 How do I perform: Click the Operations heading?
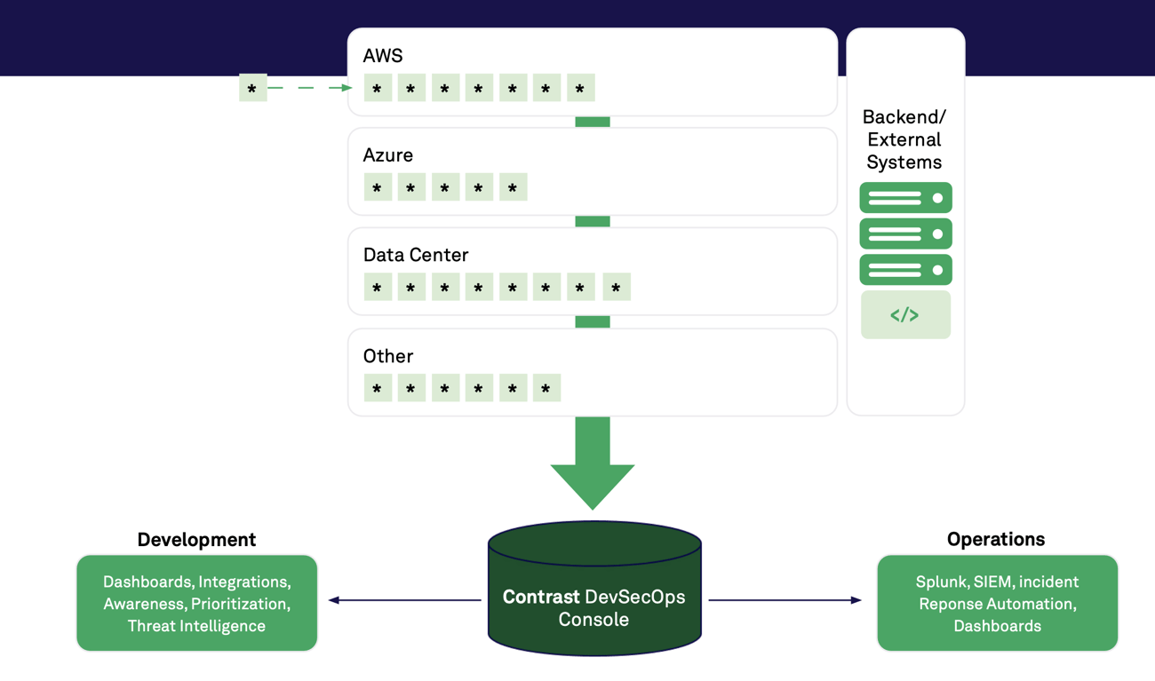click(996, 539)
